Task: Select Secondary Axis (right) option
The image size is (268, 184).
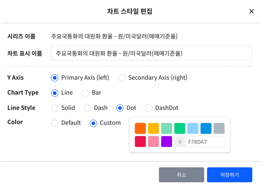Action: 122,78
